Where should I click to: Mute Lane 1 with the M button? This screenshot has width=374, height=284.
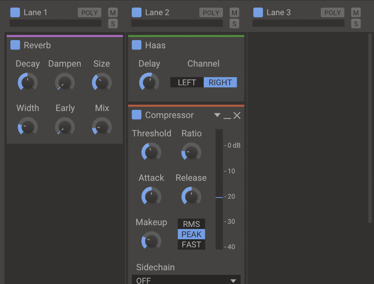click(x=113, y=13)
